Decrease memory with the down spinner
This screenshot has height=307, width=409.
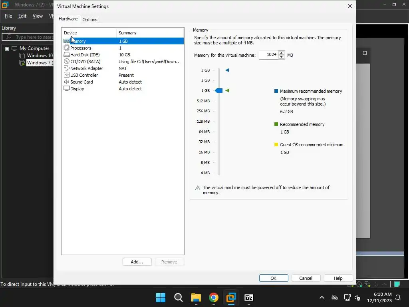point(282,57)
